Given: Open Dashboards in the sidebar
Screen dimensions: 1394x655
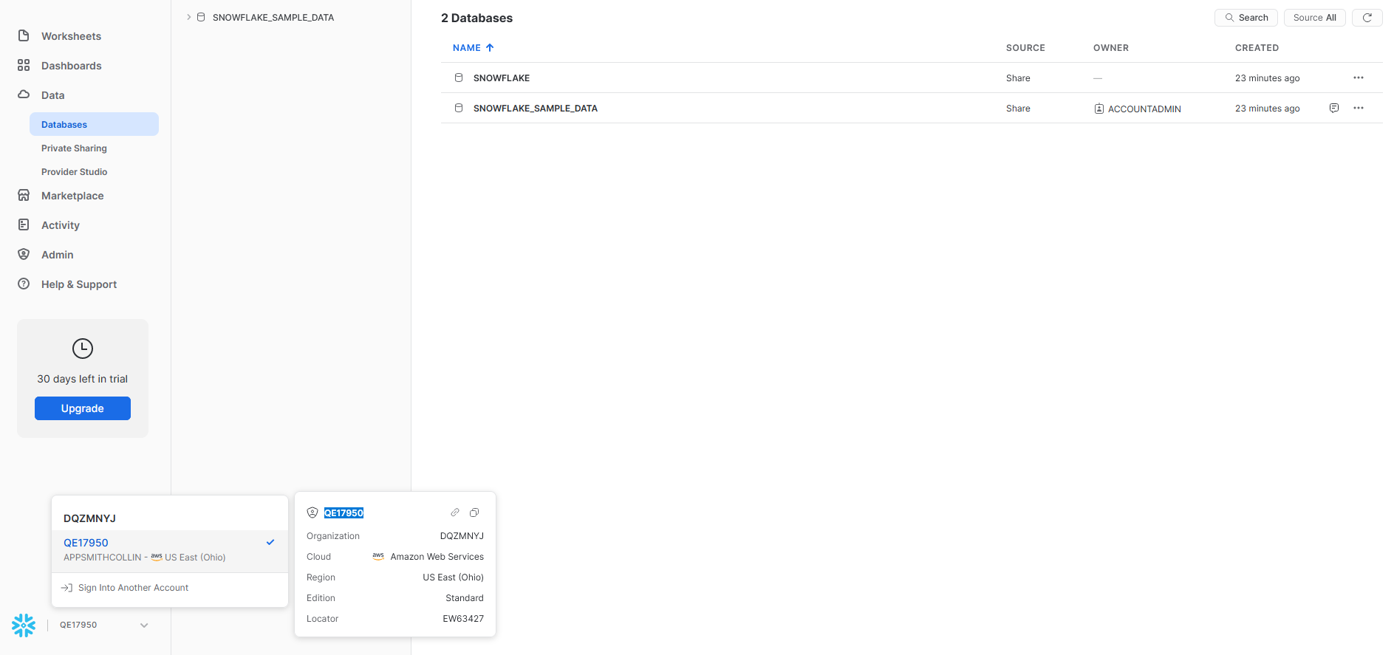Looking at the screenshot, I should click(71, 66).
